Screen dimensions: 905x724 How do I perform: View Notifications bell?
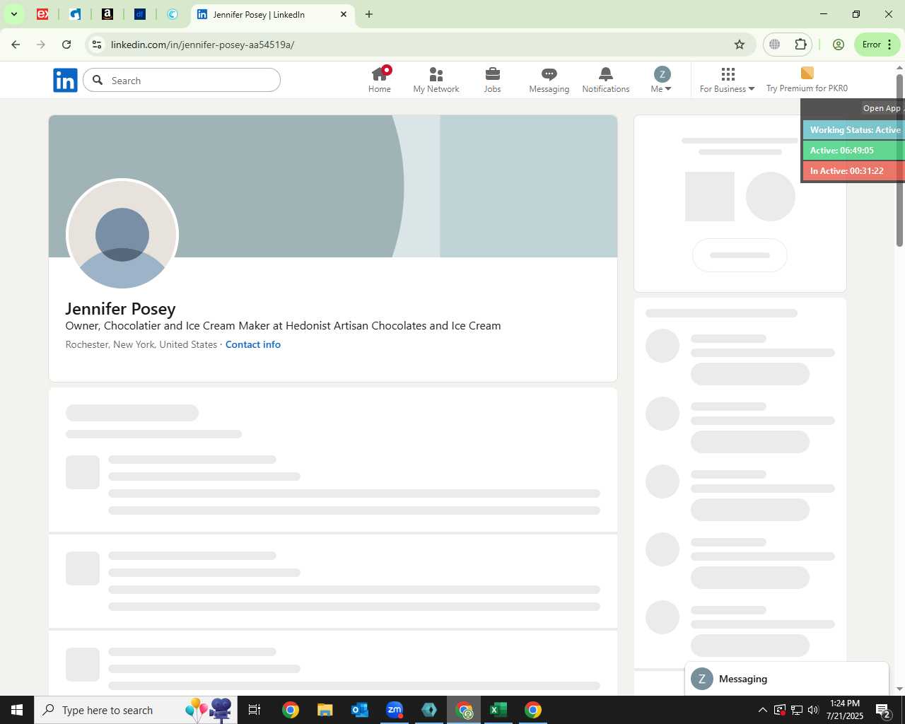(x=606, y=80)
